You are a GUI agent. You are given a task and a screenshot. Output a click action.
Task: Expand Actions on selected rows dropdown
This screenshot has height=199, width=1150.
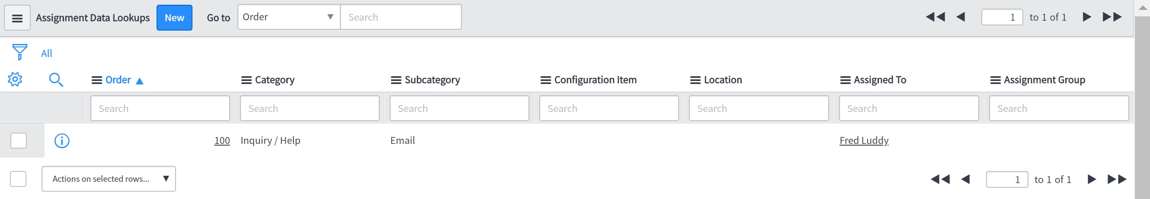109,179
